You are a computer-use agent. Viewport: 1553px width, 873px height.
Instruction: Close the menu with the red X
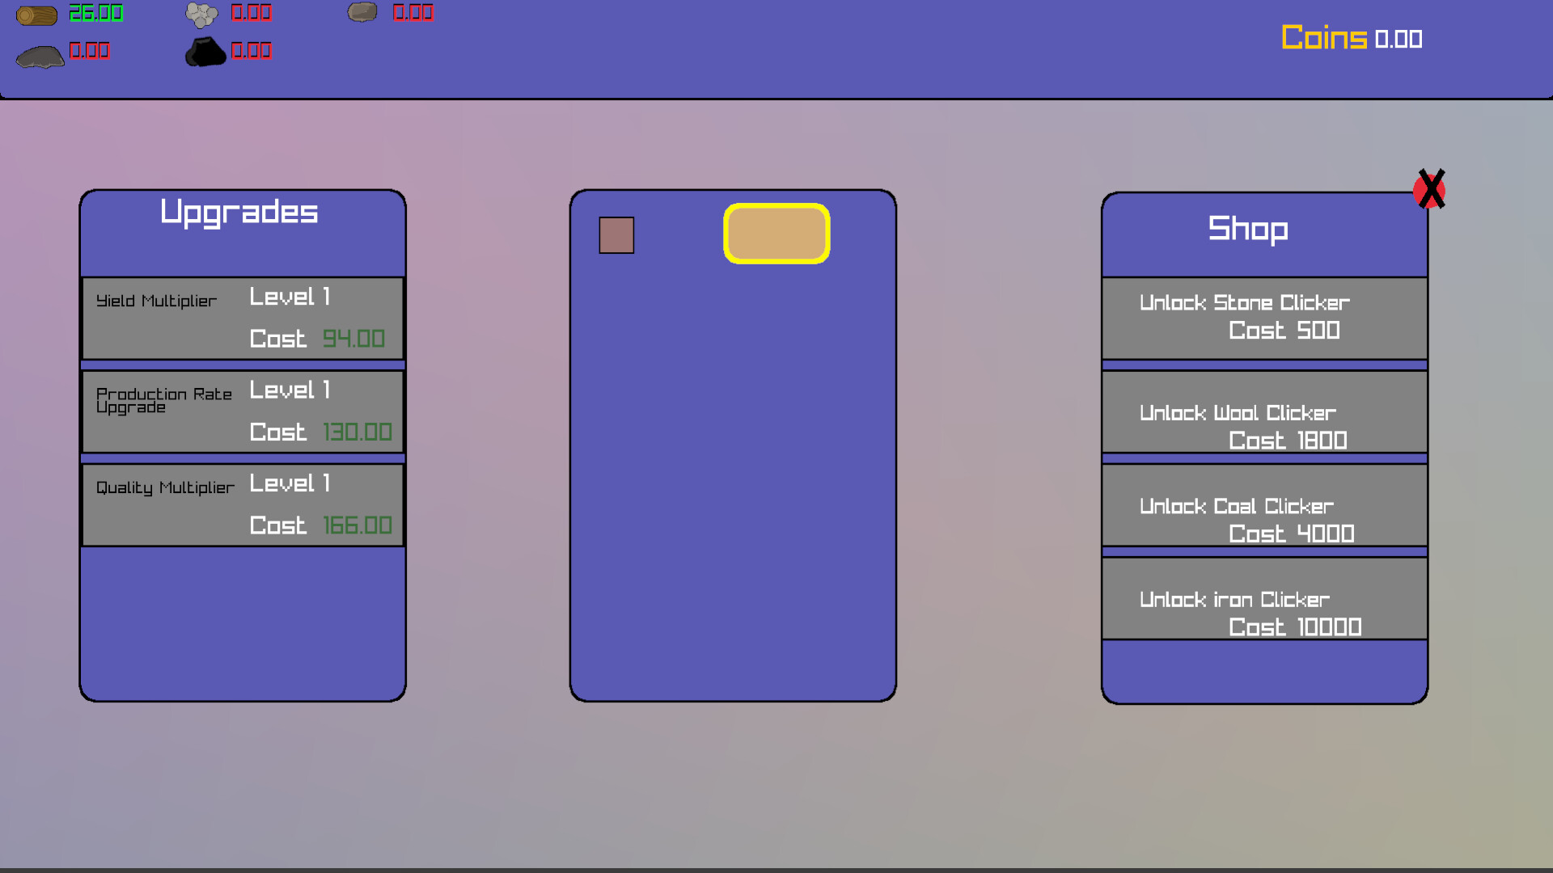(1430, 188)
